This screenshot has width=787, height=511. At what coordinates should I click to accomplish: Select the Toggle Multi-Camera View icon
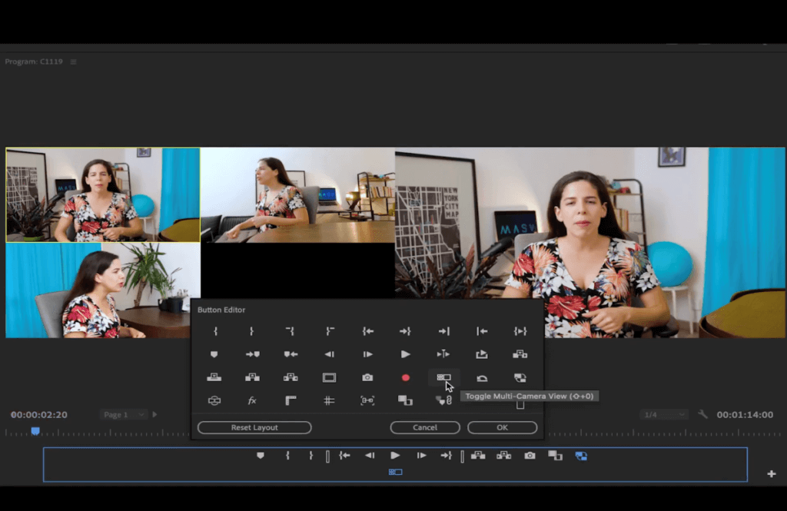click(445, 377)
